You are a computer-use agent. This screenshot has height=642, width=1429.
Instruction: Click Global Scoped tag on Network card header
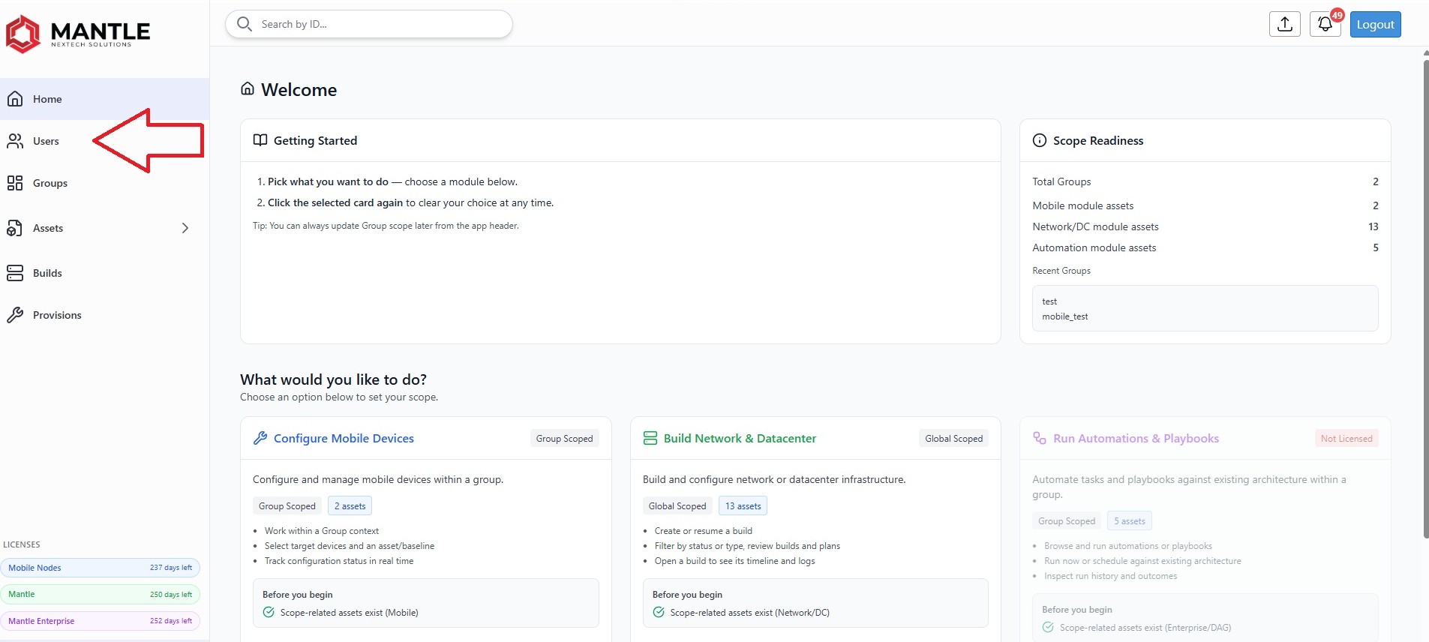[953, 438]
